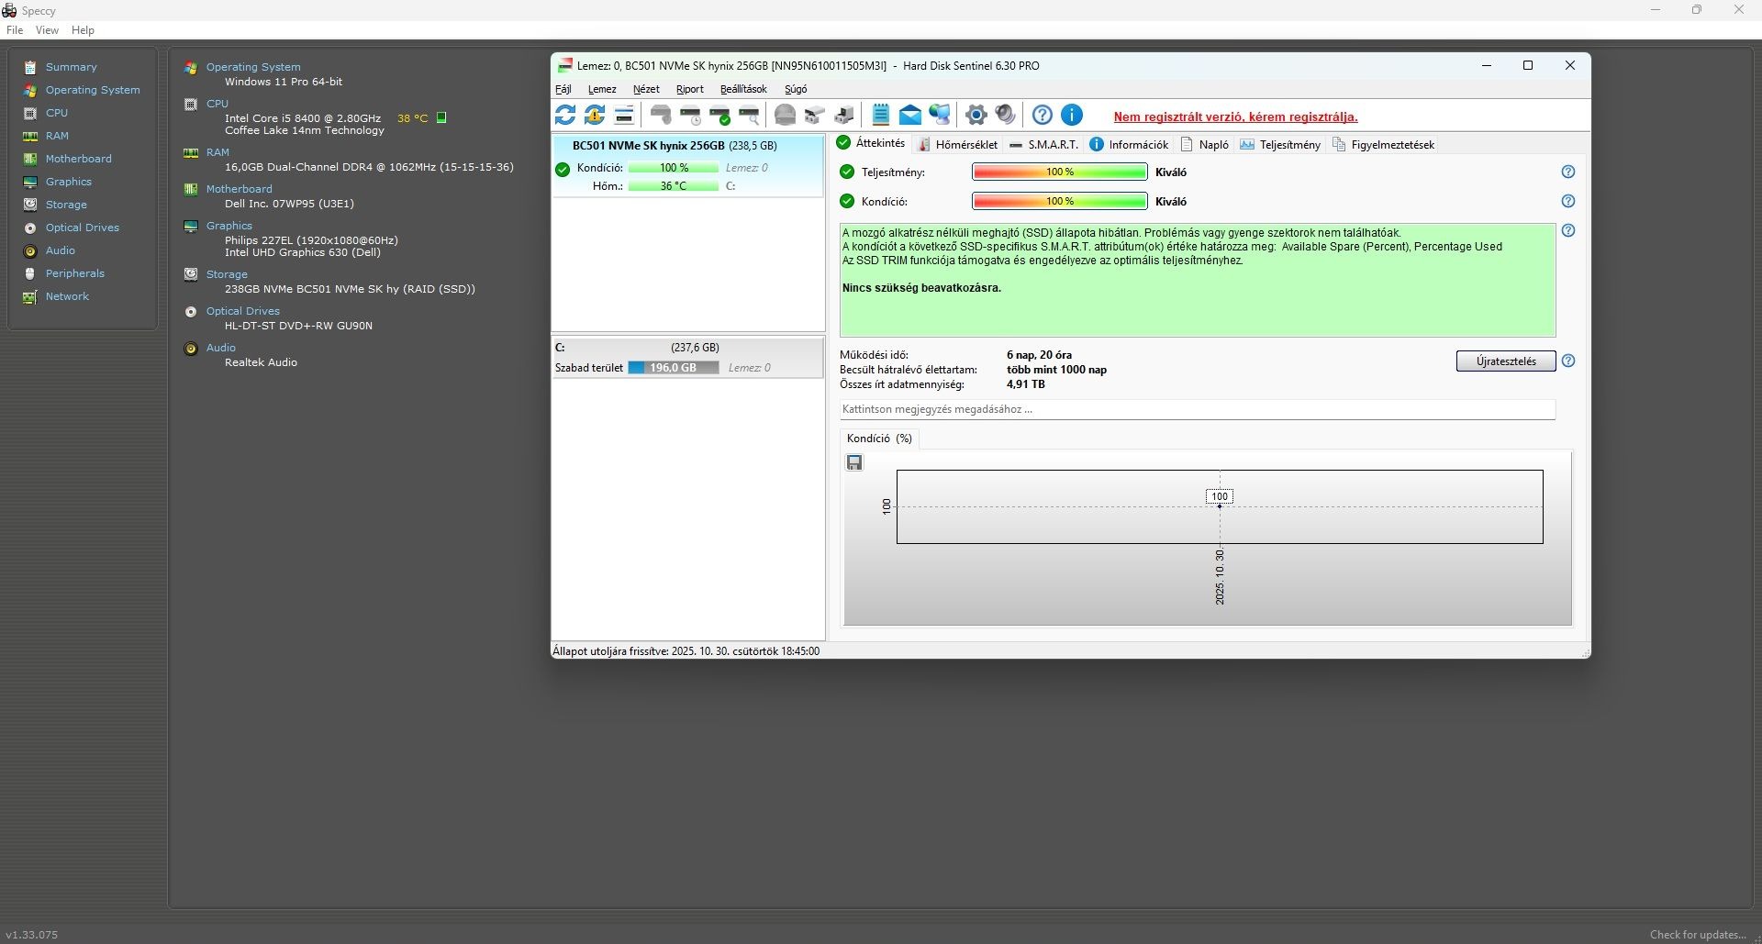
Task: Switch to the S.M.A.R.T. tab
Action: (x=1043, y=144)
